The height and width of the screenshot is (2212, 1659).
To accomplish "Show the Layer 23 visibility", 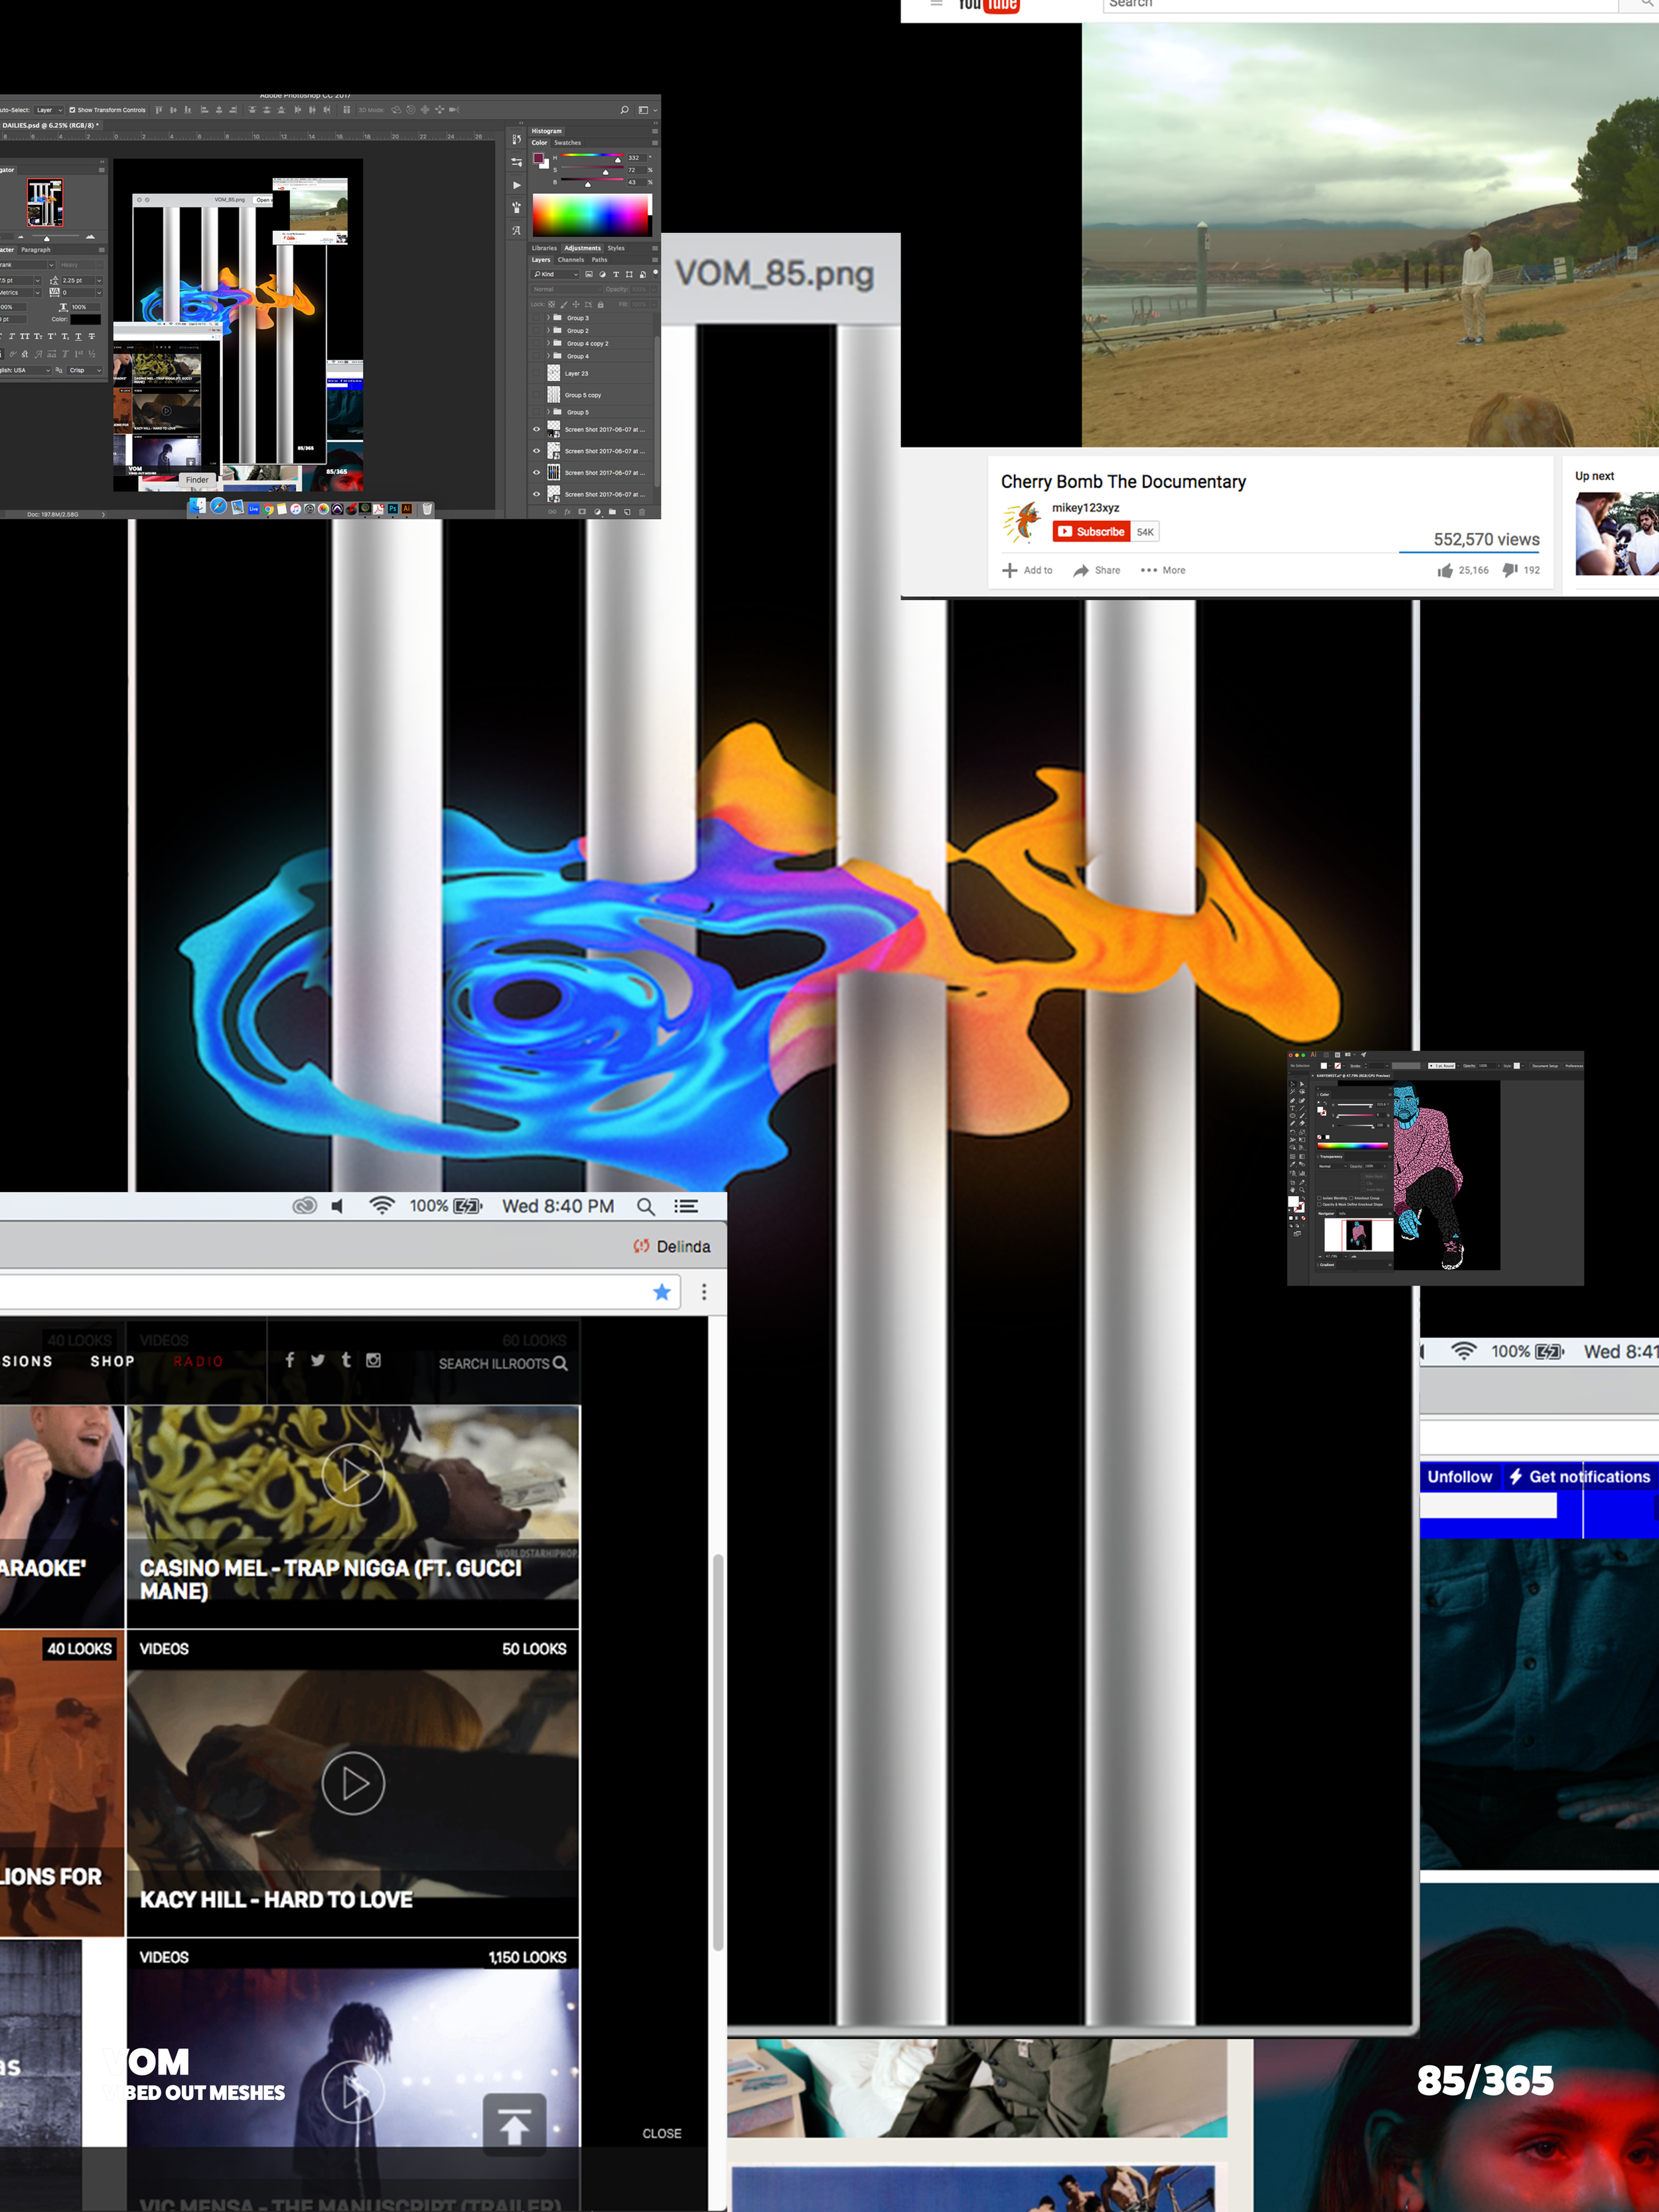I will tap(536, 373).
